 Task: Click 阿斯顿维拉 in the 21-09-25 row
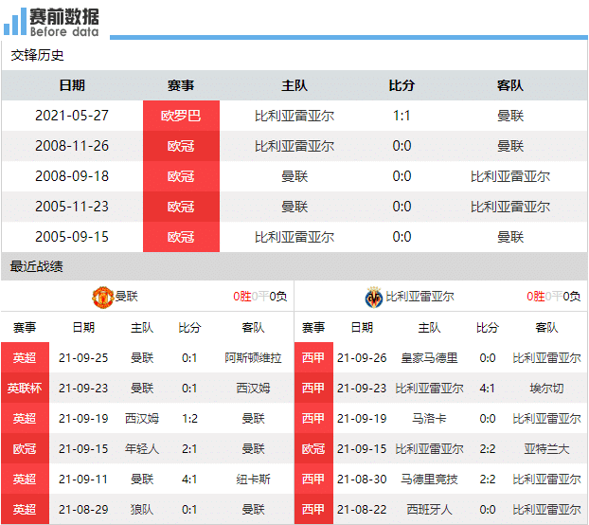(253, 358)
